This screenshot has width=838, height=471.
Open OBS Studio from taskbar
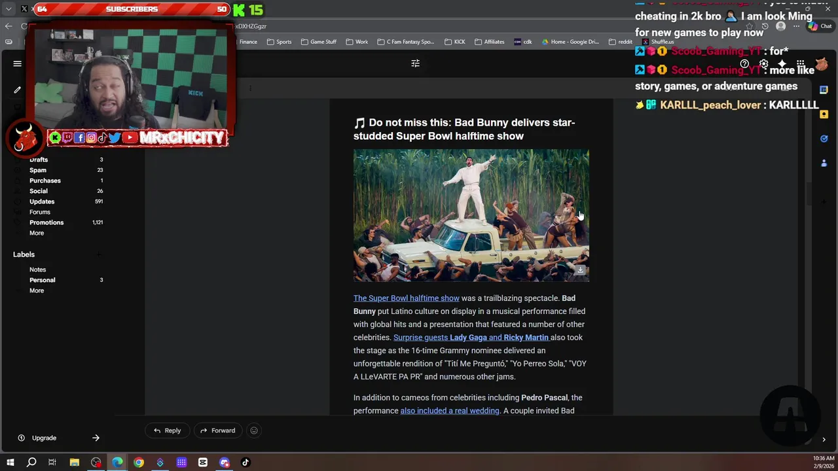pos(96,462)
